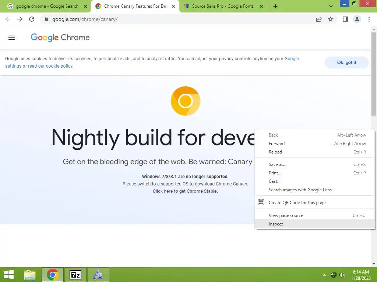This screenshot has width=377, height=282.
Task: Click here to get Chrome Stable link
Action: click(185, 191)
